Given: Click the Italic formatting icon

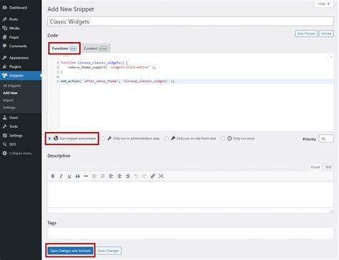Looking at the screenshot, I should point(61,176).
